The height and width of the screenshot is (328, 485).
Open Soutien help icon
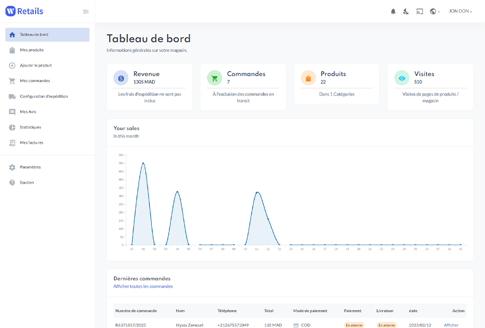pyautogui.click(x=12, y=183)
